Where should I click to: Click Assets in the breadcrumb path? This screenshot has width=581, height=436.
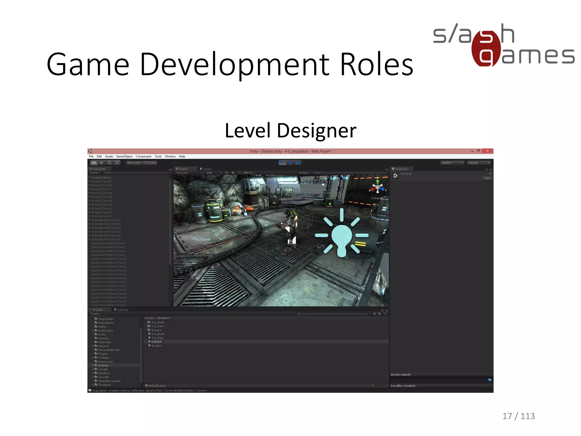[149, 318]
